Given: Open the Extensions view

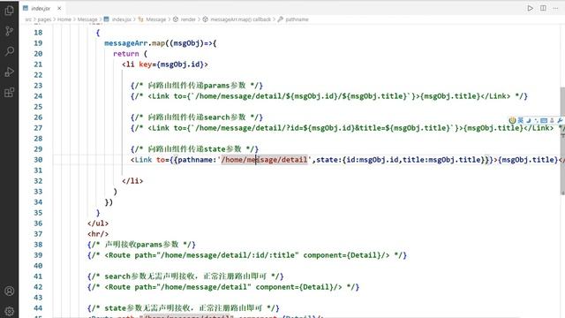Looking at the screenshot, I should [10, 92].
